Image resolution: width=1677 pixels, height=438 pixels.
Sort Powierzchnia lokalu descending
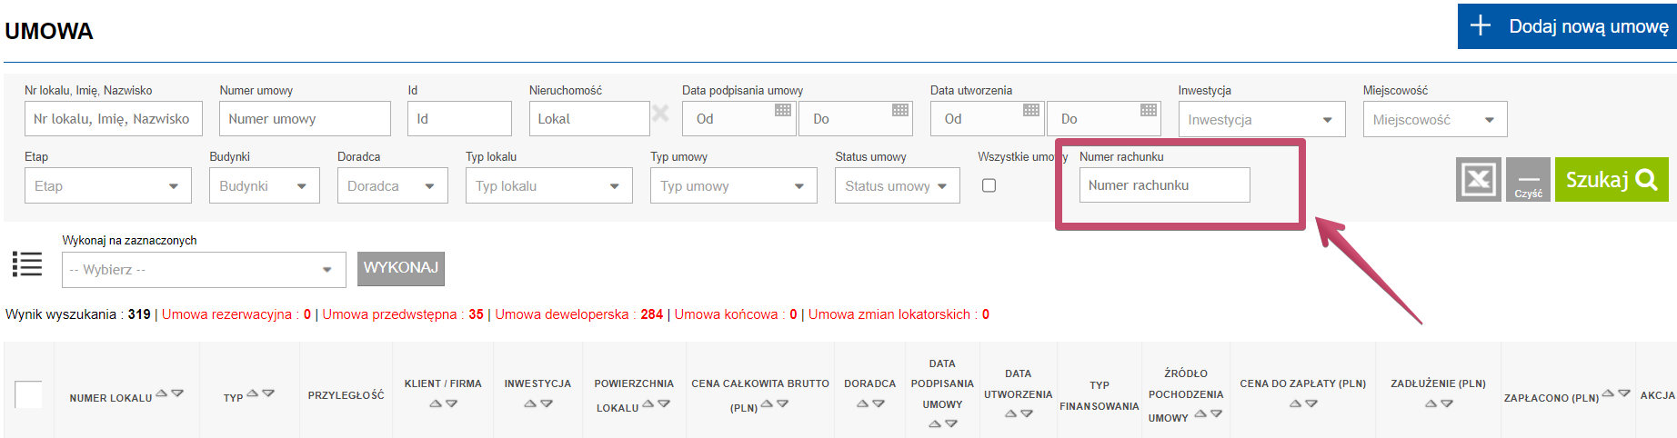pos(664,403)
